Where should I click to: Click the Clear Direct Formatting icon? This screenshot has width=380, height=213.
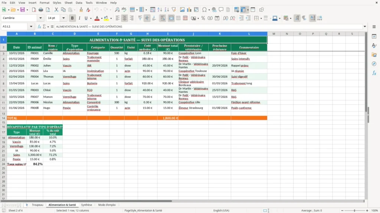[88, 10]
